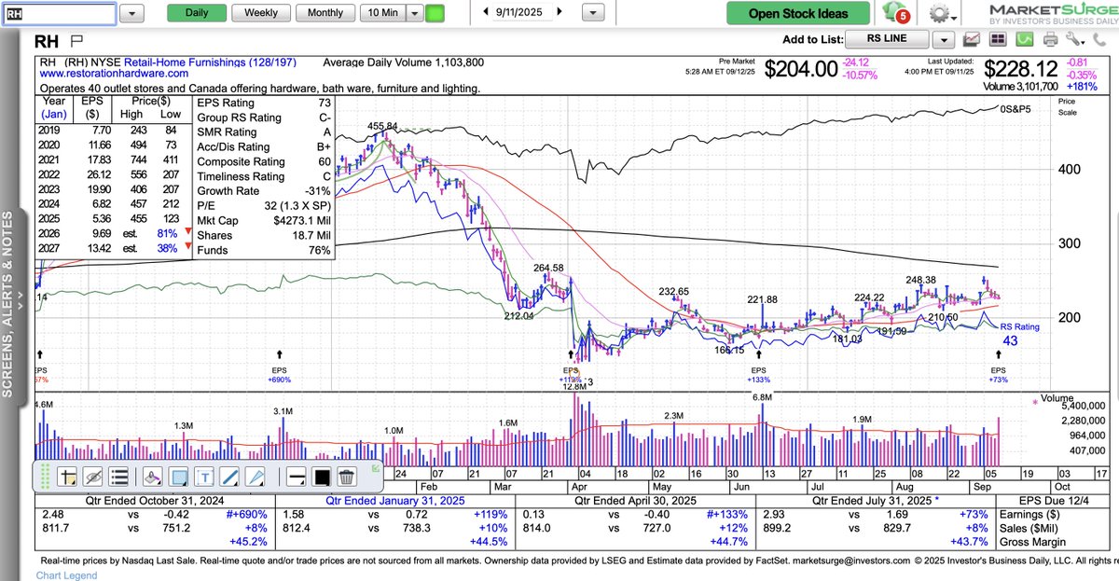Switch to Monthly chart tab

pyautogui.click(x=325, y=13)
